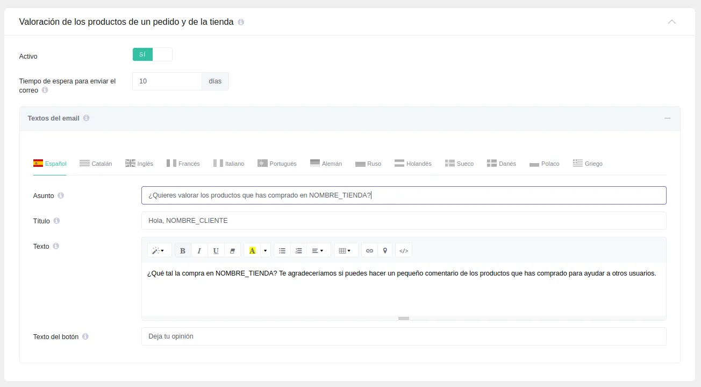Click the info icon beside the section title

[x=241, y=22]
